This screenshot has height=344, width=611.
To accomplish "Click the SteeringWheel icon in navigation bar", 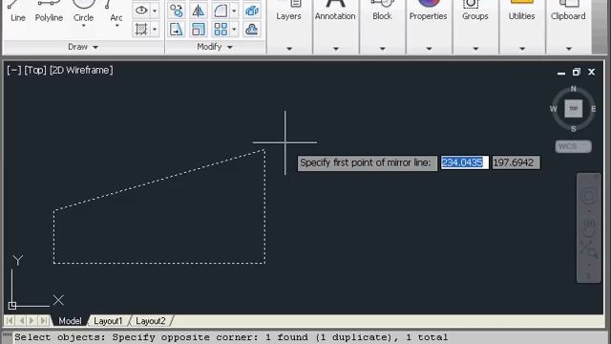I will (x=588, y=195).
